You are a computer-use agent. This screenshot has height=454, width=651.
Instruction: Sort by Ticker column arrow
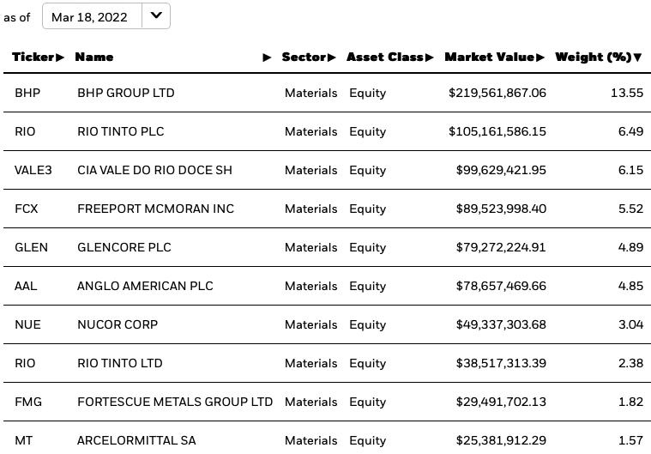(x=60, y=58)
